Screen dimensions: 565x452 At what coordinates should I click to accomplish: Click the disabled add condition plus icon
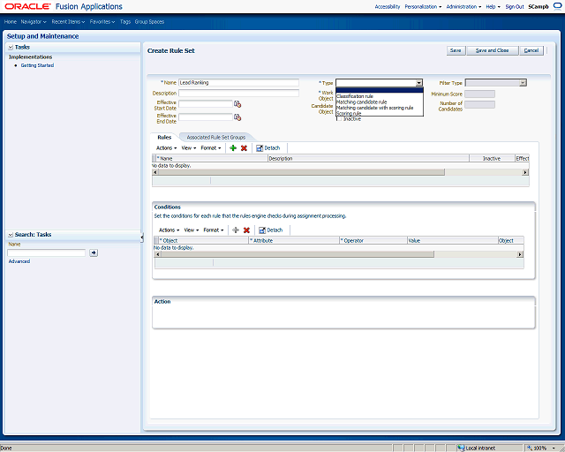[x=236, y=230]
